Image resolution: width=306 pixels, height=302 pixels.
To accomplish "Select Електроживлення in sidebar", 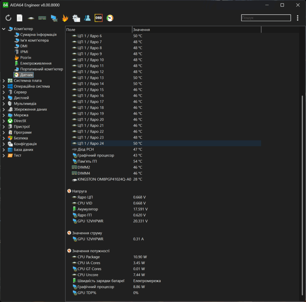I will (36, 63).
